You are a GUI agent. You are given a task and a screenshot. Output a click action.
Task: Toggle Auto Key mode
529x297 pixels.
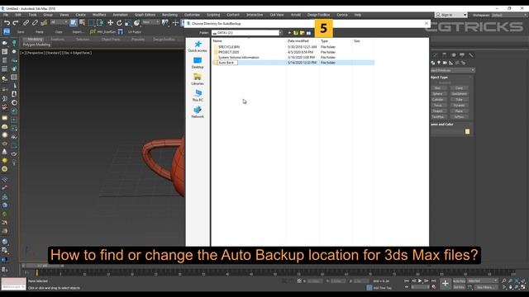(459, 280)
